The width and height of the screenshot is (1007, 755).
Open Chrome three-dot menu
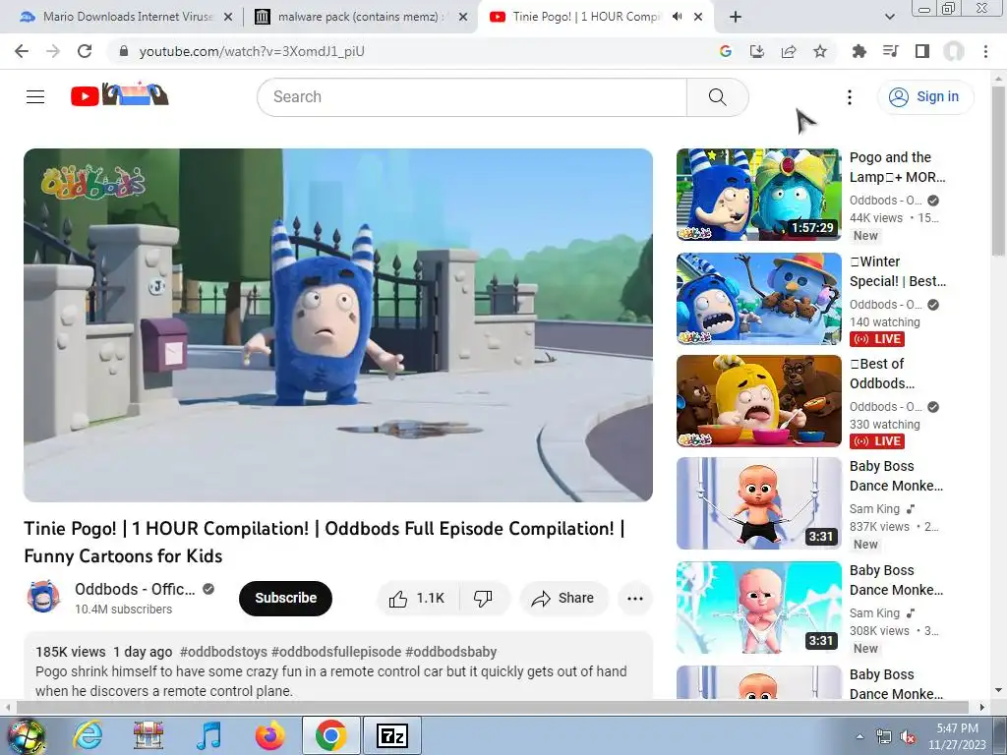985,51
